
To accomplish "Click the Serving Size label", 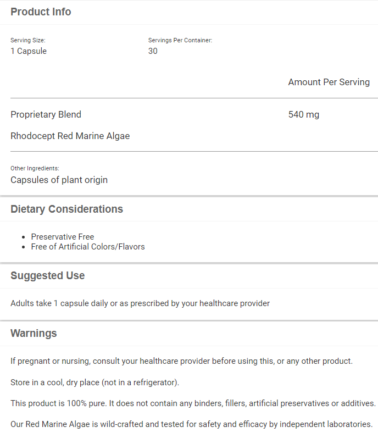I will point(27,40).
